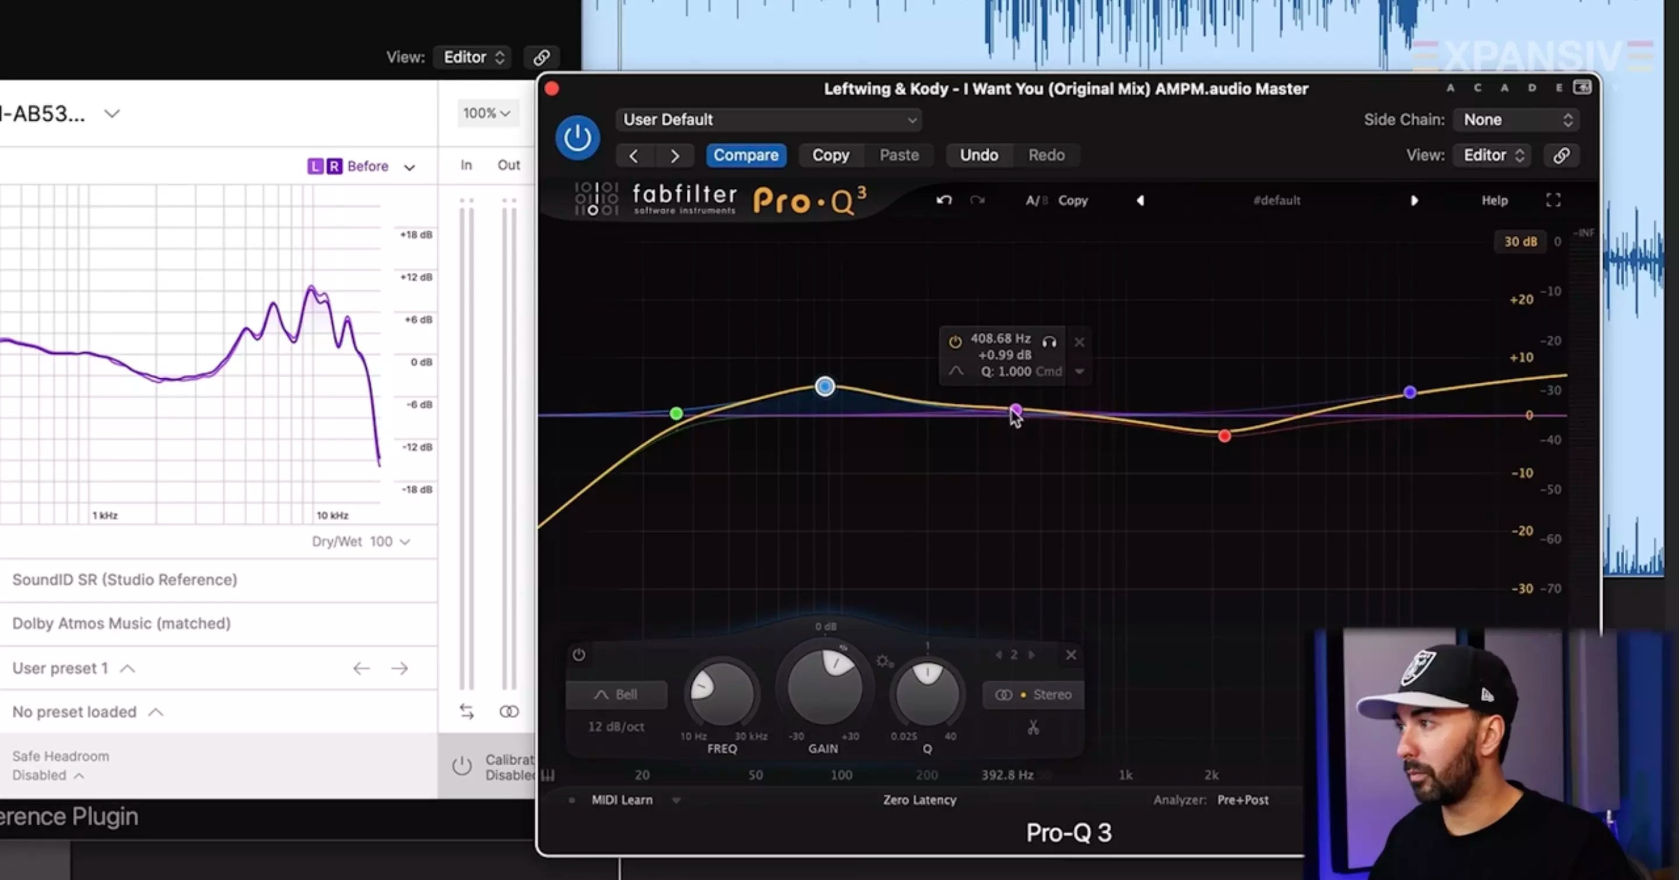
Task: Open the Bell filter shape dropdown
Action: click(616, 694)
